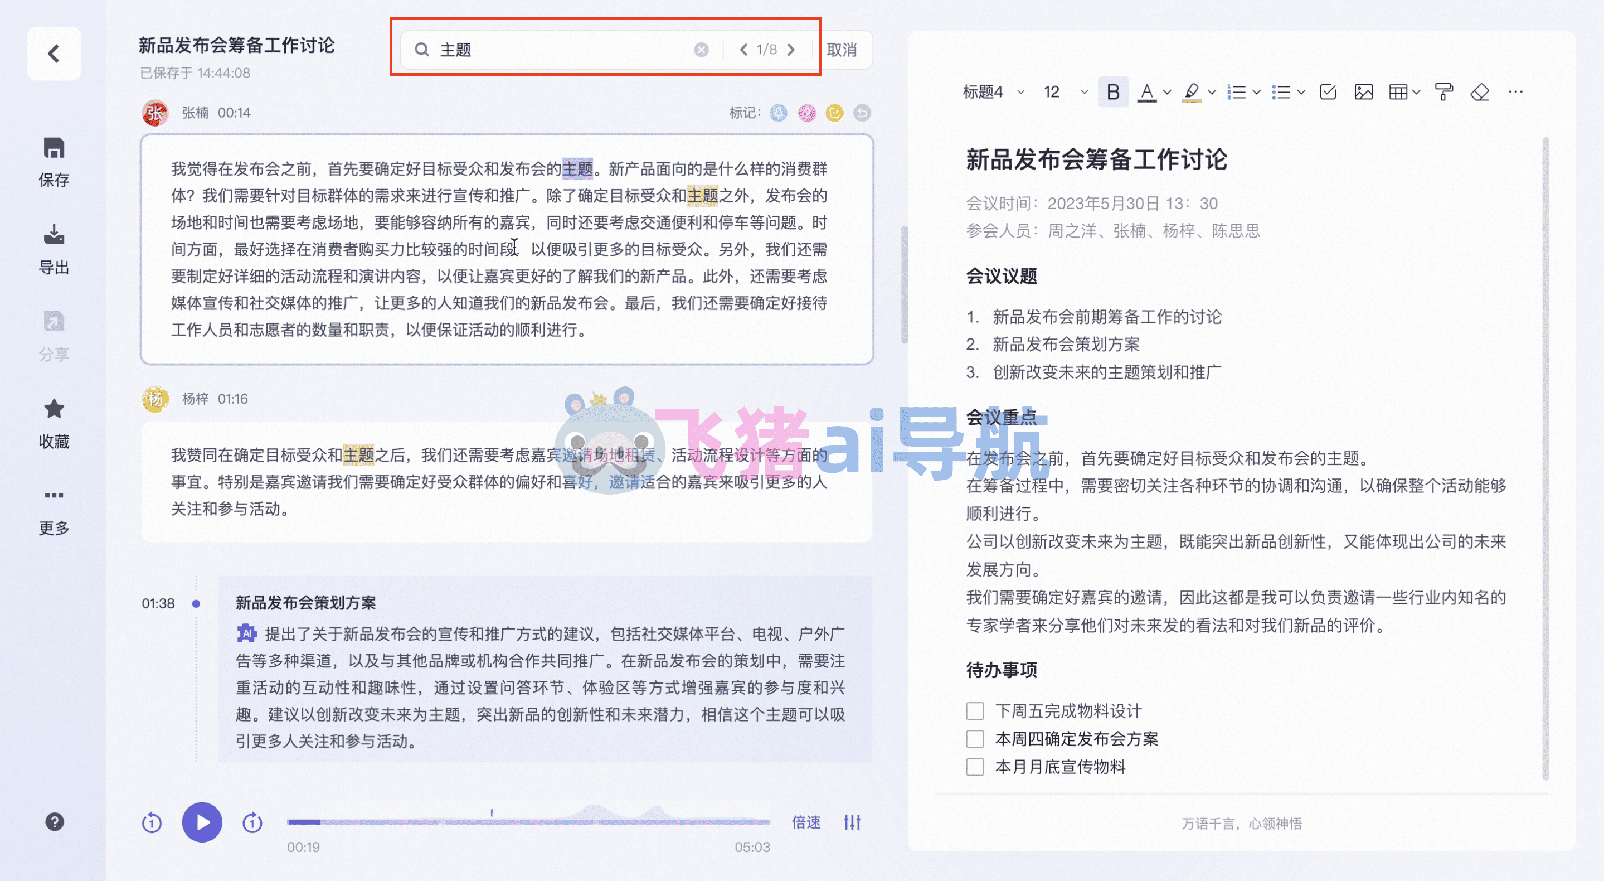Click the search magnifier icon
The image size is (1604, 881).
421,49
